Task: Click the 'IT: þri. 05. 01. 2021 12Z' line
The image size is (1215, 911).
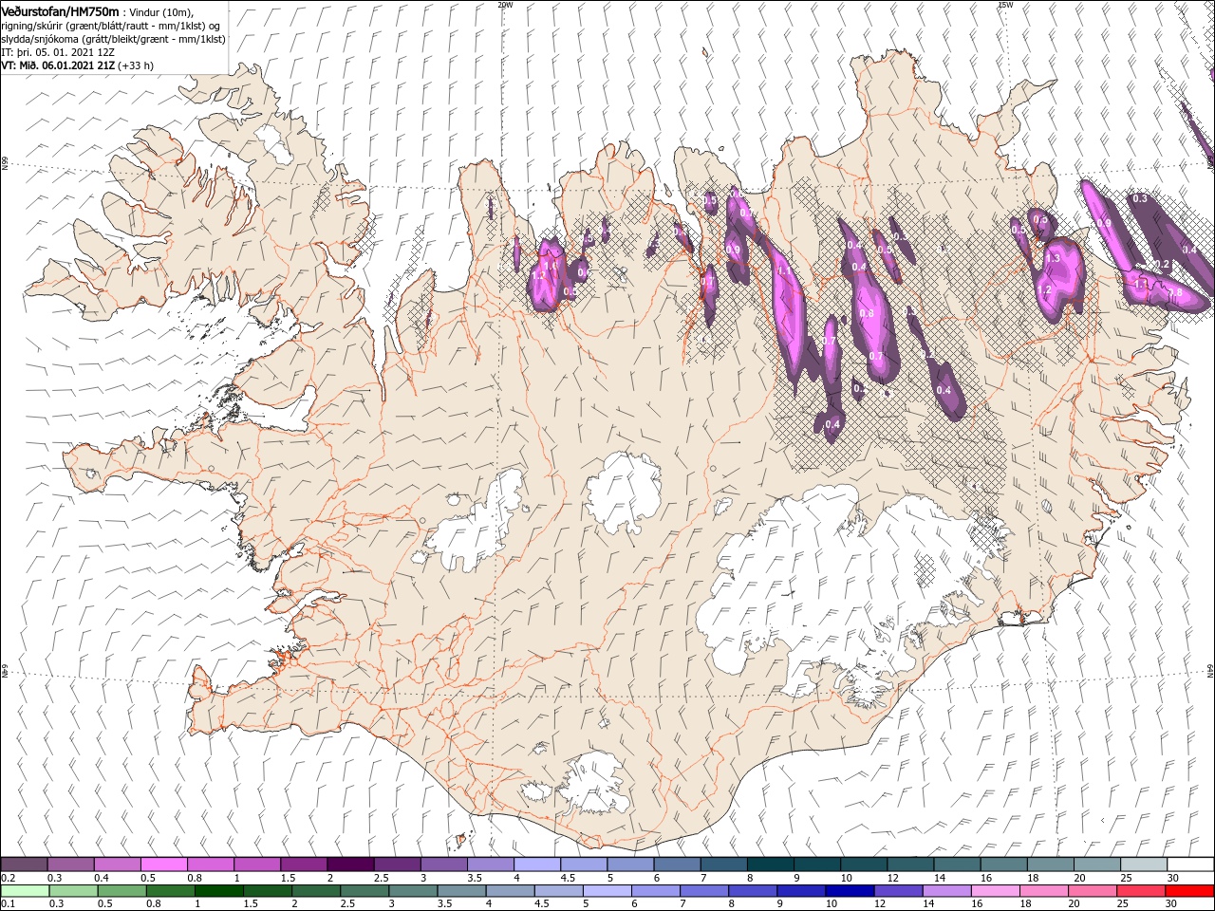Action: click(58, 51)
